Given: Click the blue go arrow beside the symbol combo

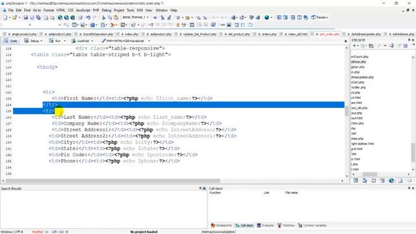Looking at the screenshot, I should coord(155,18).
